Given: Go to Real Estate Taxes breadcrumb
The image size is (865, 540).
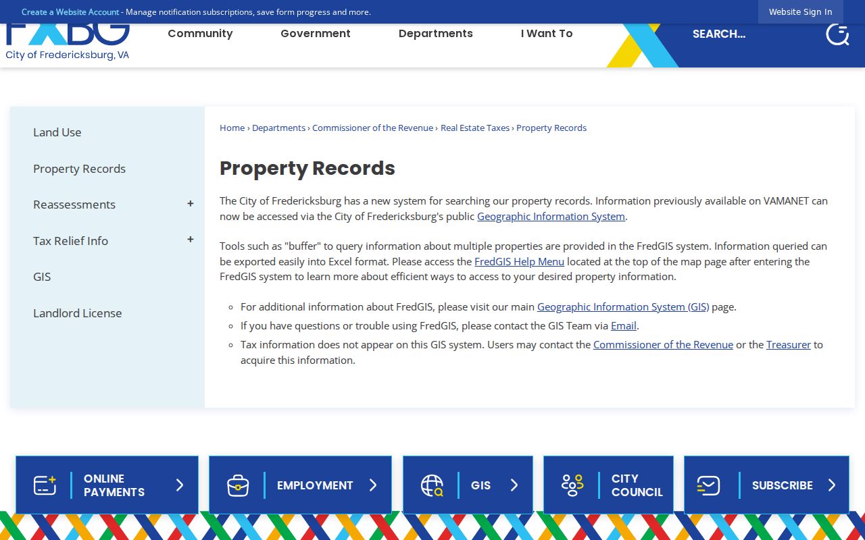Looking at the screenshot, I should tap(475, 128).
